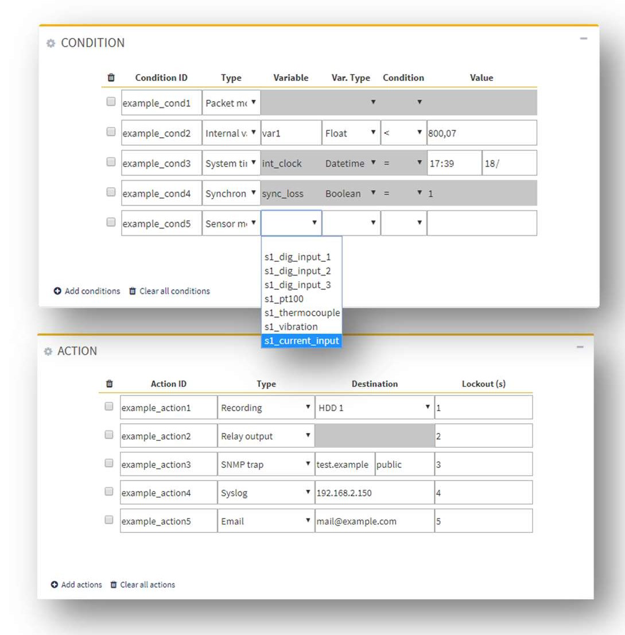Click the Clear all conditions link
The height and width of the screenshot is (635, 625).
point(174,291)
